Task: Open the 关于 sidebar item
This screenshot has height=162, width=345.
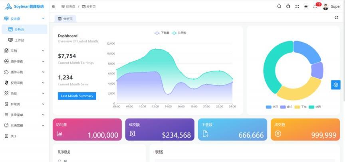Action: point(24,136)
